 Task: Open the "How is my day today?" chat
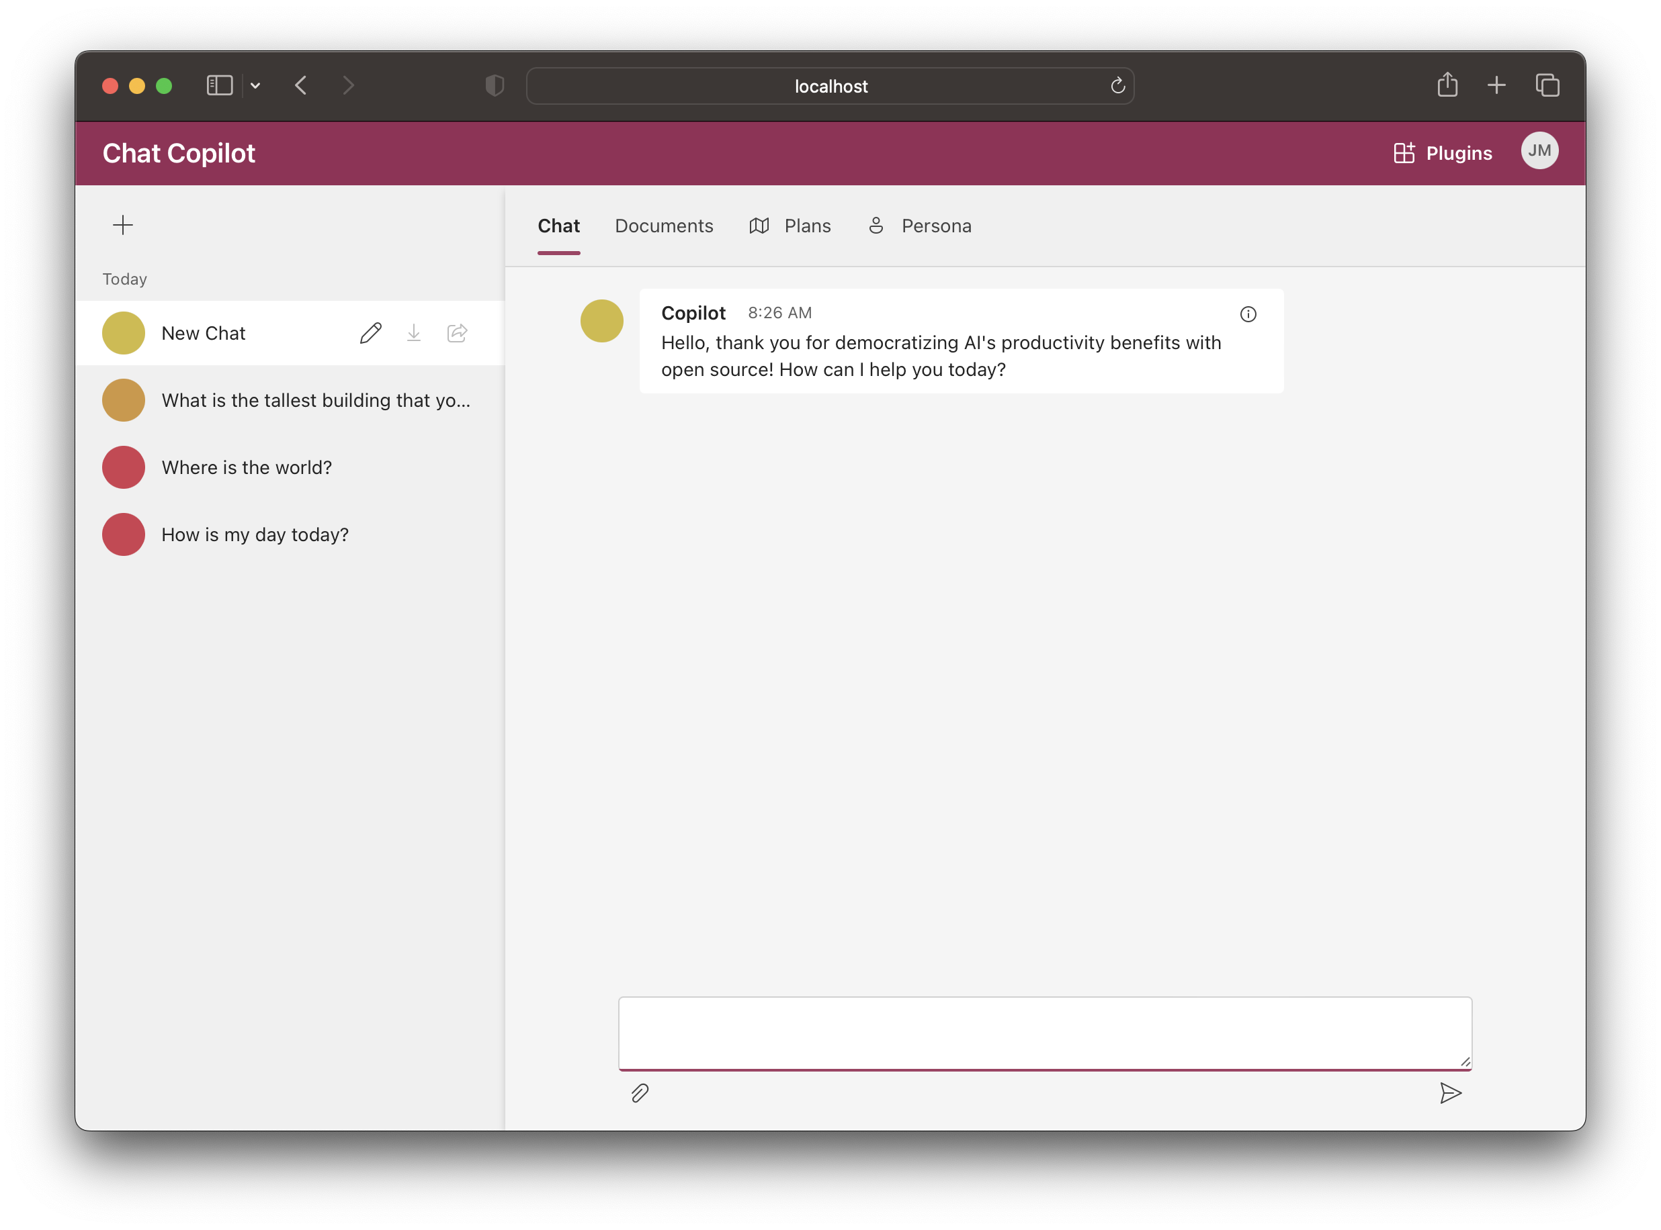point(255,534)
